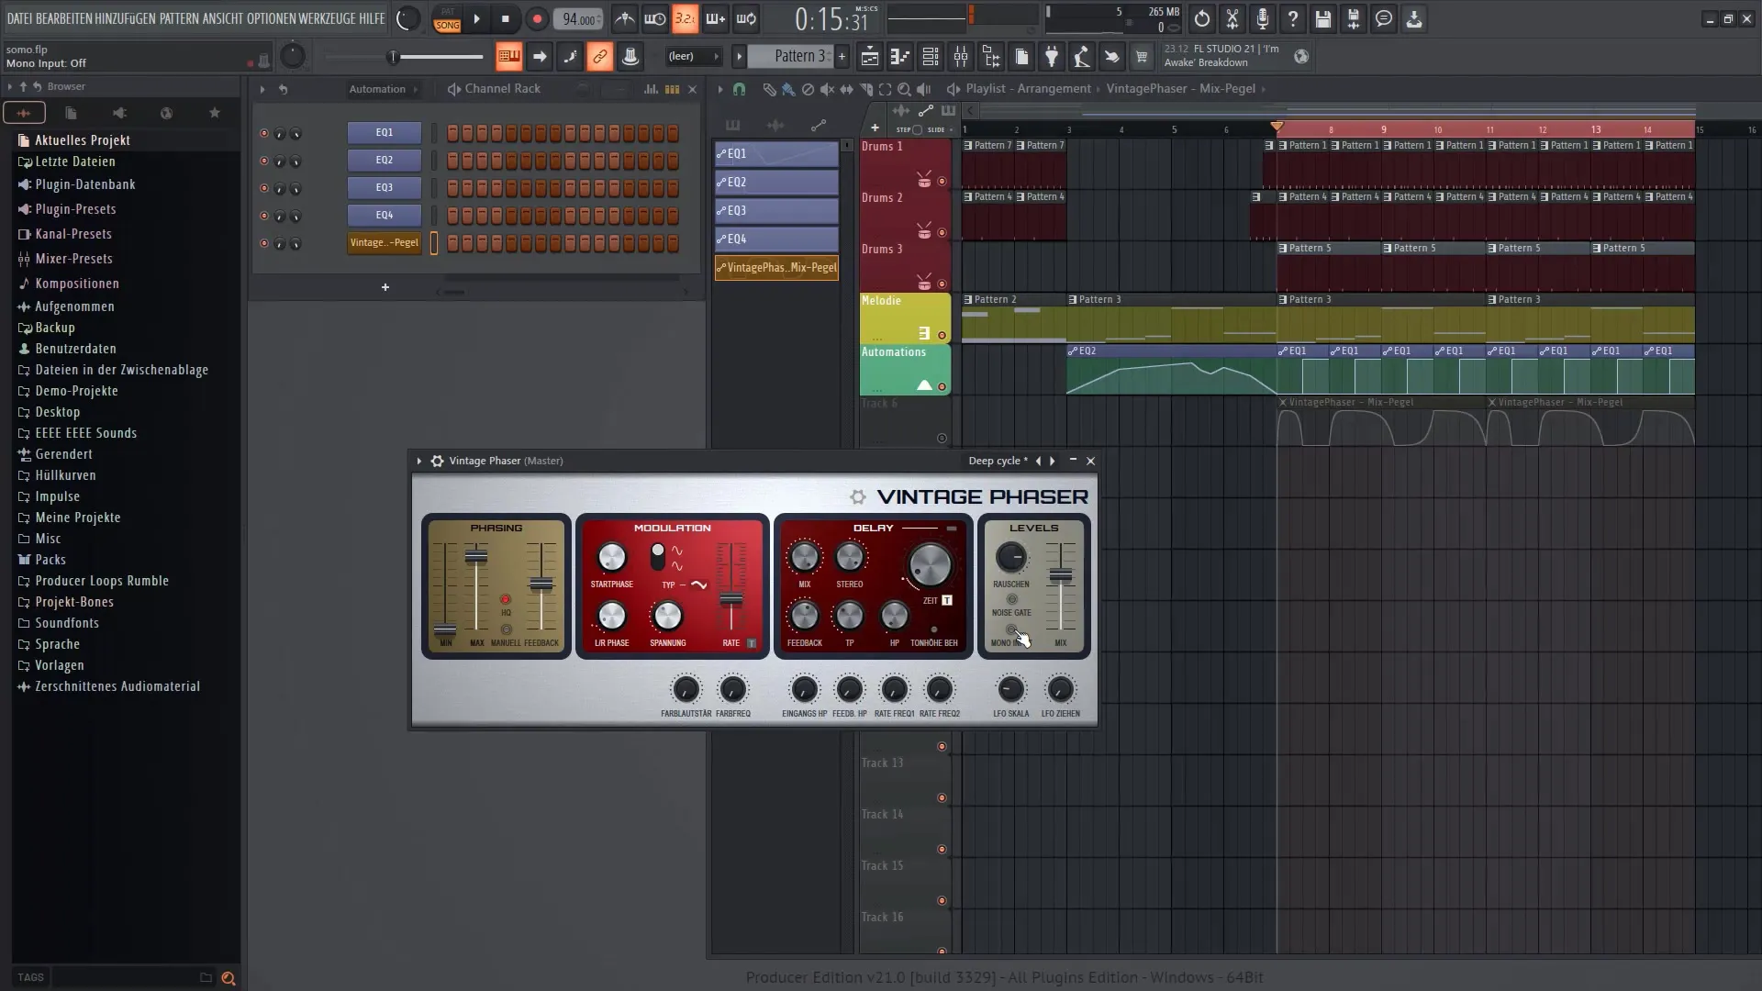
Task: Open the graph editor icon in the Channel Rack
Action: pyautogui.click(x=651, y=89)
